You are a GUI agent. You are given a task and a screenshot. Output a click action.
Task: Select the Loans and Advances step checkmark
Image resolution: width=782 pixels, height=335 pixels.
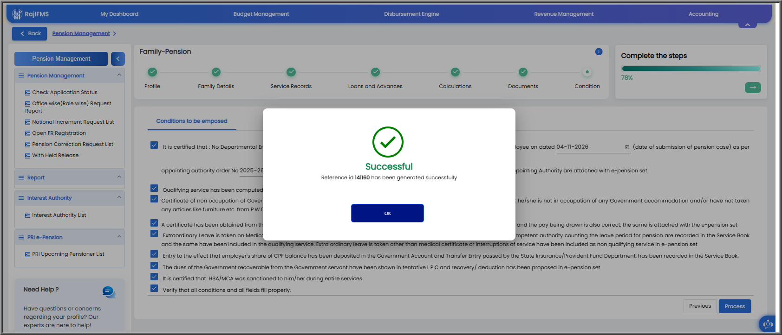375,72
